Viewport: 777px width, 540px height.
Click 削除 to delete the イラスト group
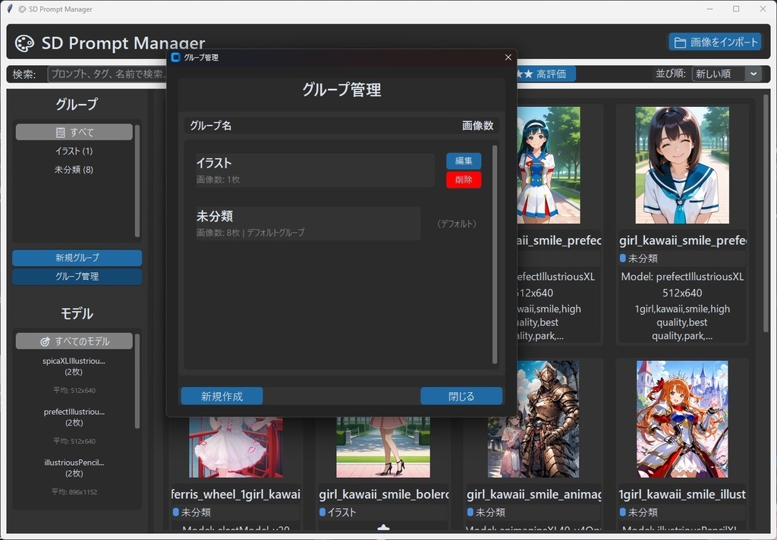(x=463, y=180)
